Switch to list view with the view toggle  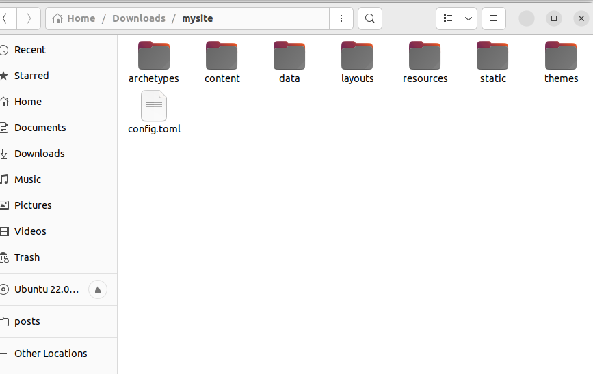[448, 18]
